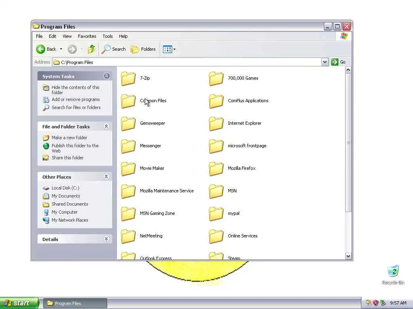This screenshot has height=309, width=413.
Task: Click the red shield tray icon
Action: click(375, 303)
